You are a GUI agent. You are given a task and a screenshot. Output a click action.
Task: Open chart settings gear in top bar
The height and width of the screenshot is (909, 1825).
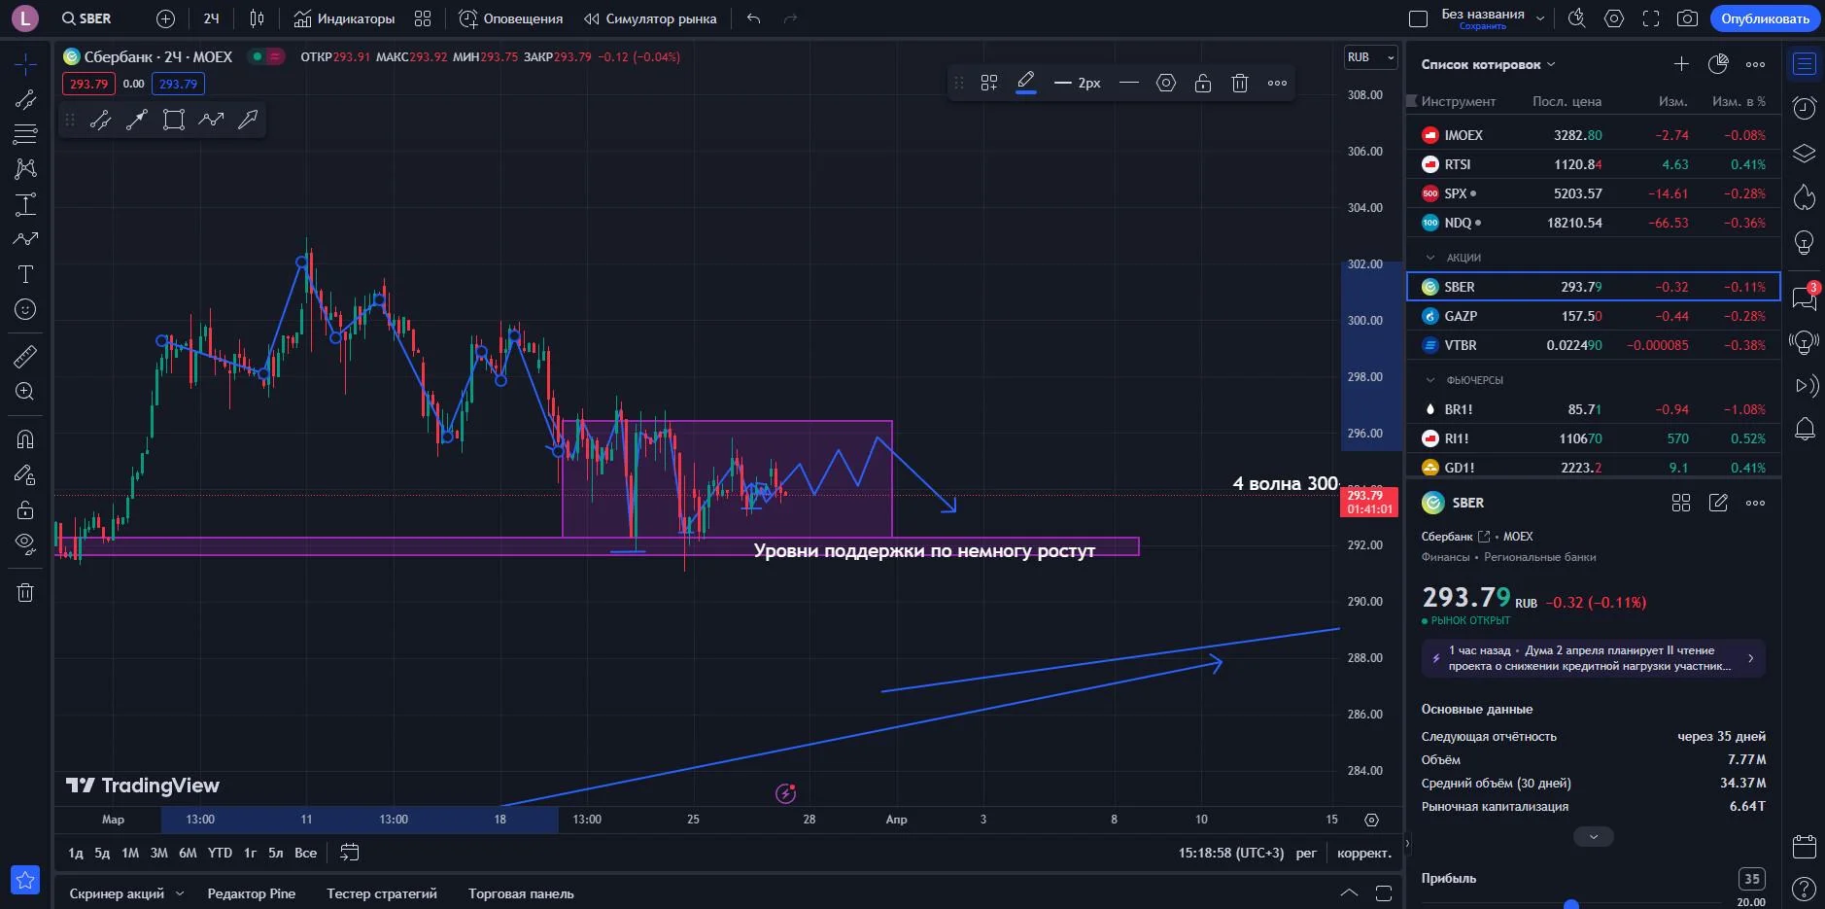tap(1614, 18)
